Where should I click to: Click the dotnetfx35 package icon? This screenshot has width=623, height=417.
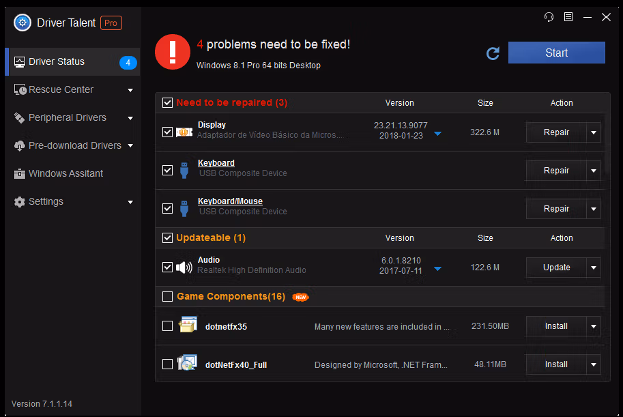tap(188, 324)
